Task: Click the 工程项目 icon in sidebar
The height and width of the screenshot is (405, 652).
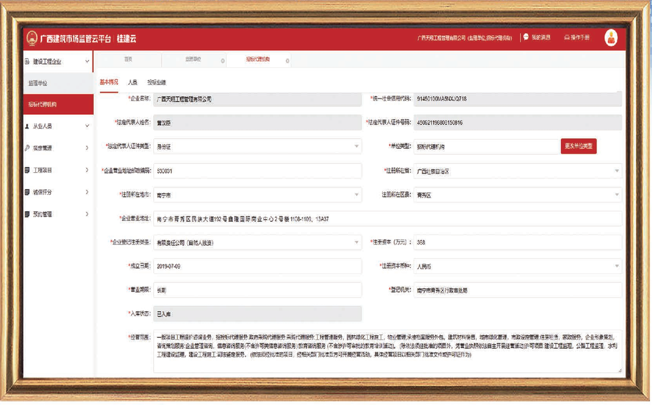Action: [x=27, y=170]
